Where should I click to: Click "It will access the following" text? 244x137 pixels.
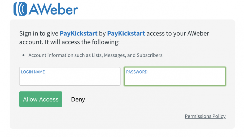tap(82, 42)
